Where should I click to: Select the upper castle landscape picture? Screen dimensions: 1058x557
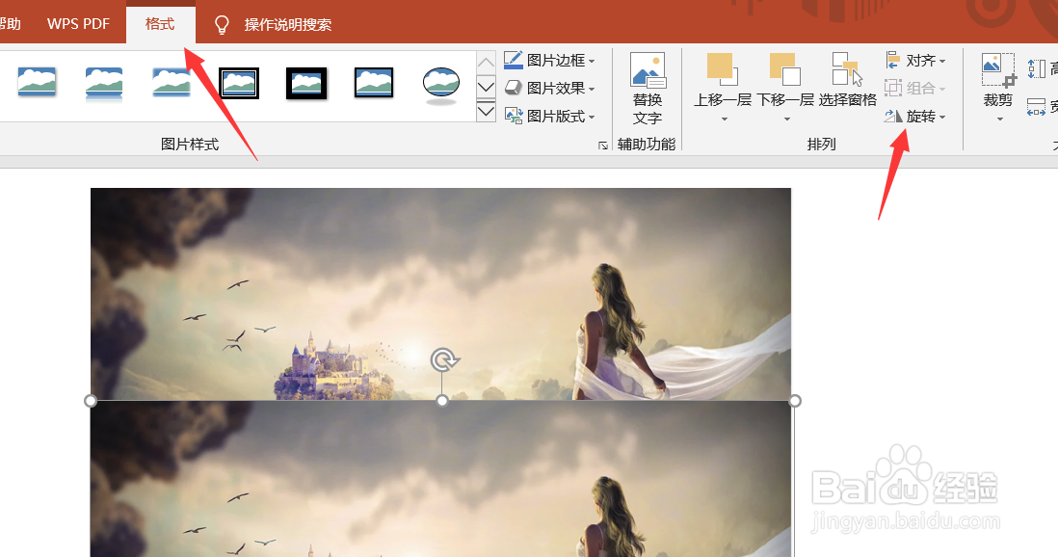[440, 293]
